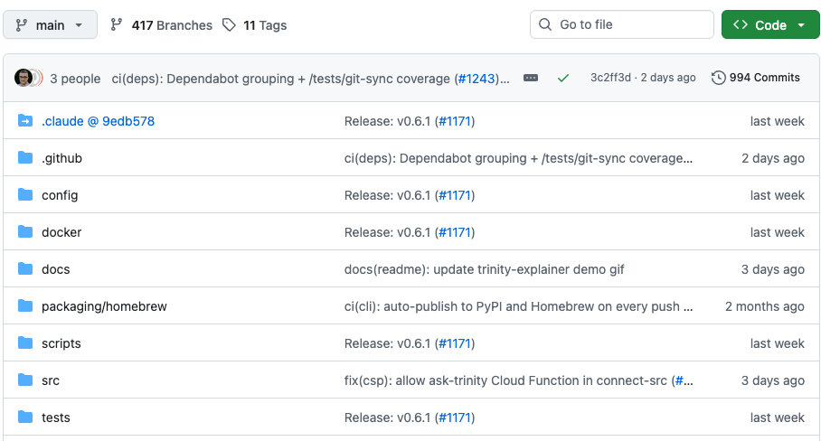821x441 pixels.
Task: Click the code brackets icon on Code button
Action: (x=741, y=24)
